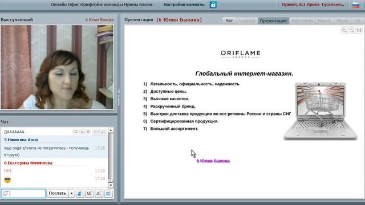Click chat message about з/плата

point(46,151)
